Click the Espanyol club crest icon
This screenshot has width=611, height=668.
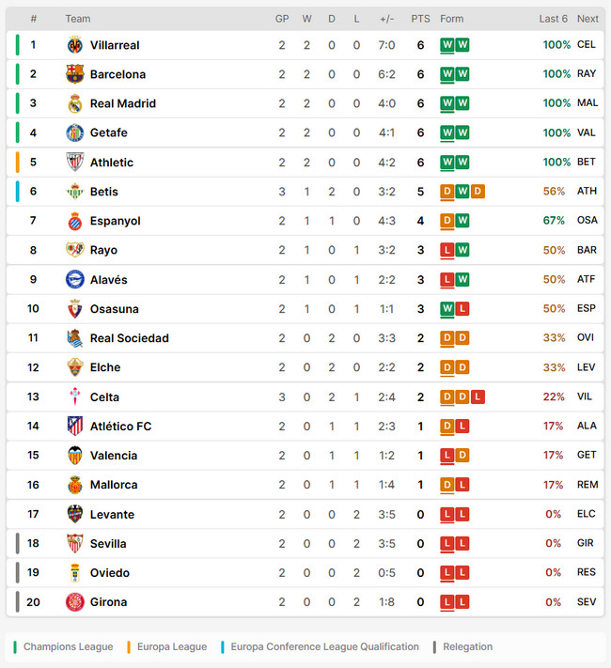pyautogui.click(x=75, y=221)
